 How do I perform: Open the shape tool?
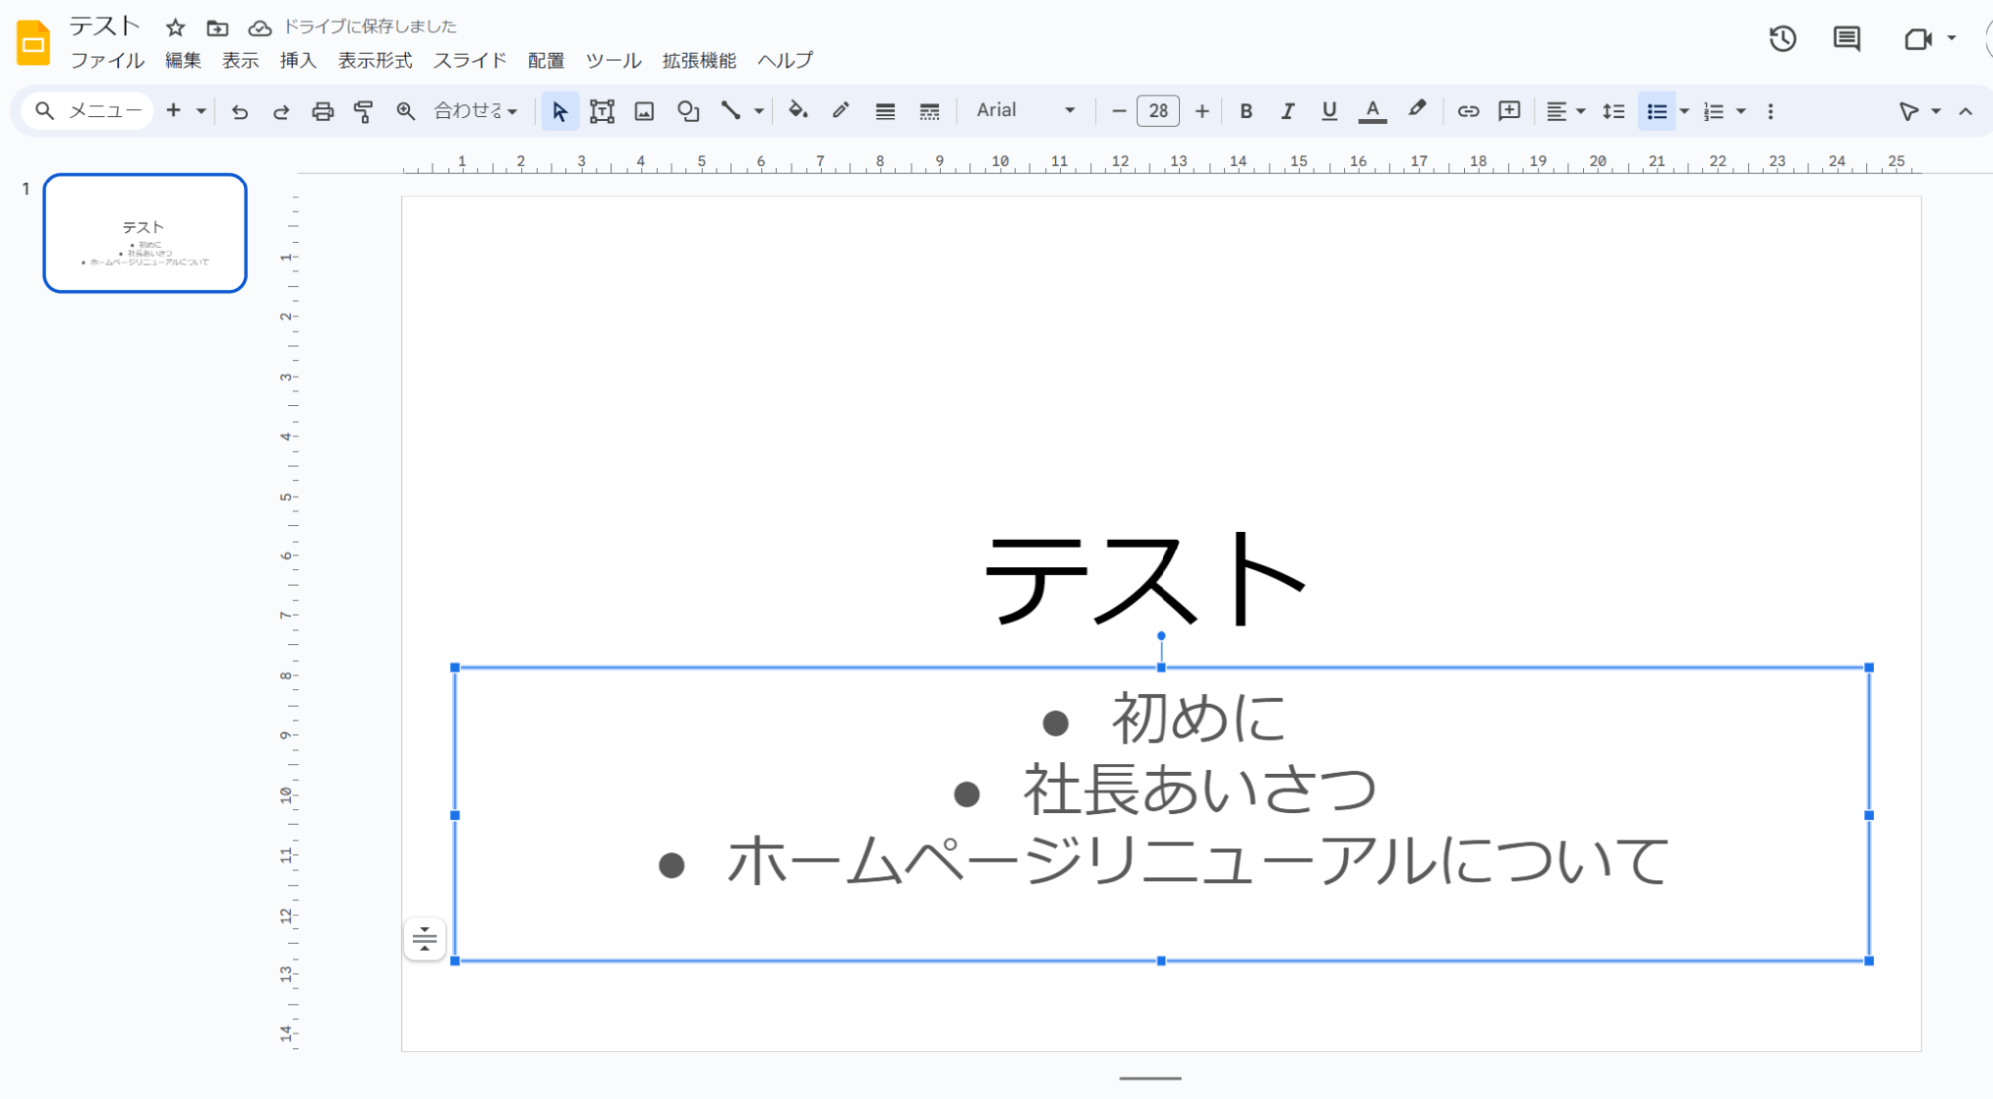tap(687, 111)
